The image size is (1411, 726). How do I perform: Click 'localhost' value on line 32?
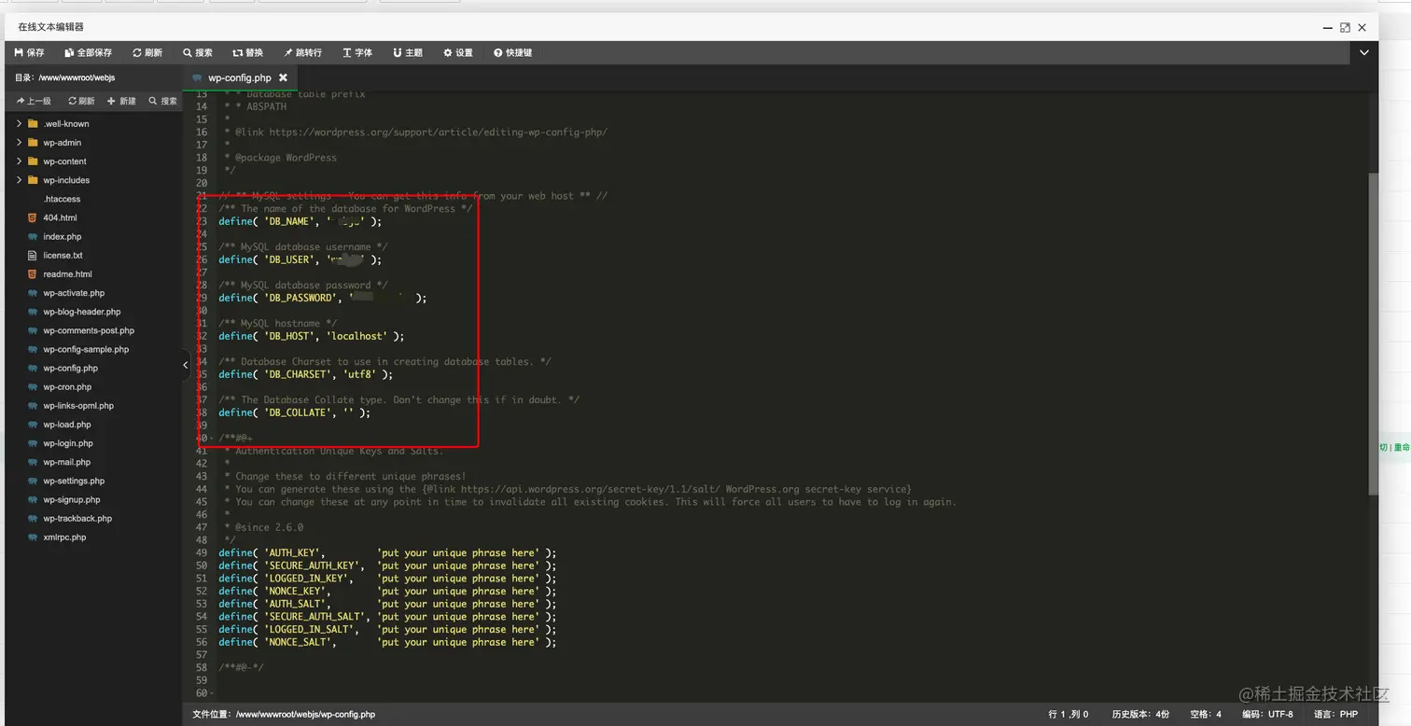click(357, 336)
